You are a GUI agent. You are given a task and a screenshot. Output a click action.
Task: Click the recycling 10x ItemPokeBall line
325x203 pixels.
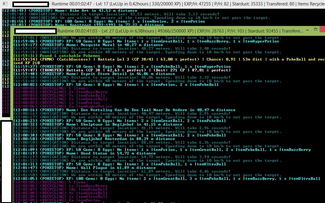coord(60,189)
